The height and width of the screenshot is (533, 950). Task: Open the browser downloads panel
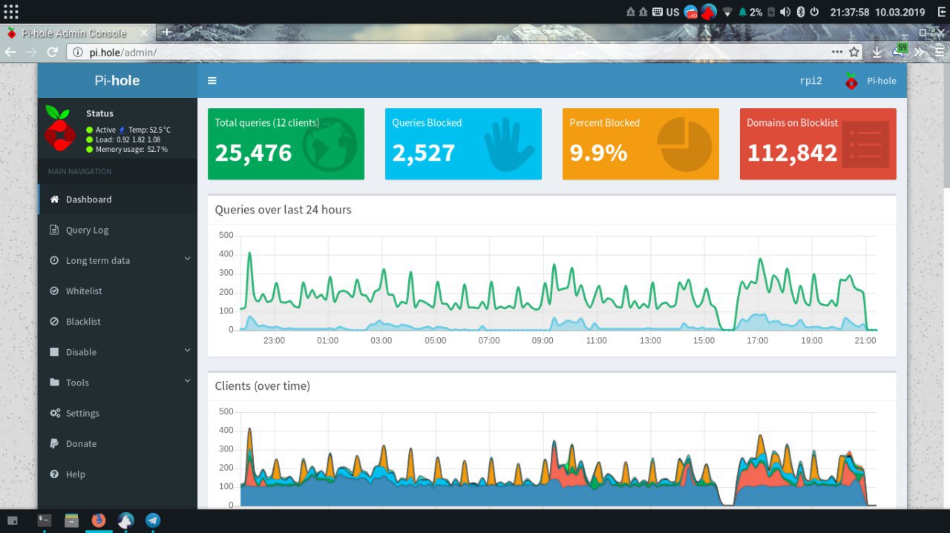[x=877, y=52]
